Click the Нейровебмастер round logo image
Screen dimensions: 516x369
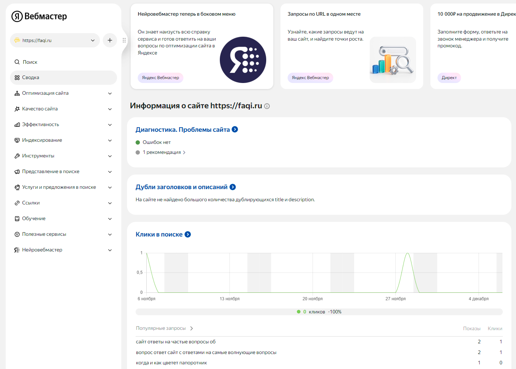tap(243, 60)
